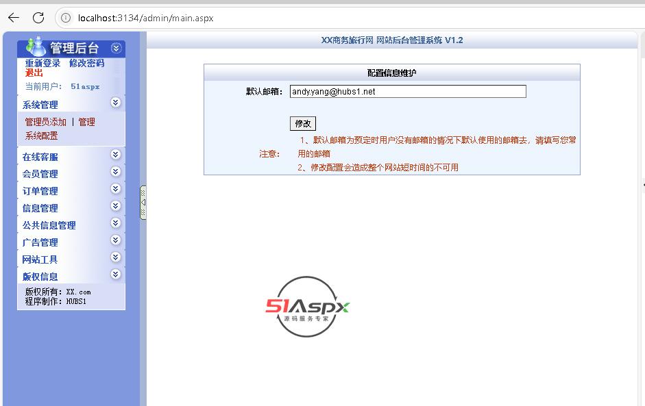
Task: Click note 2 about 修改配置 causing downtime
Action: pos(378,167)
